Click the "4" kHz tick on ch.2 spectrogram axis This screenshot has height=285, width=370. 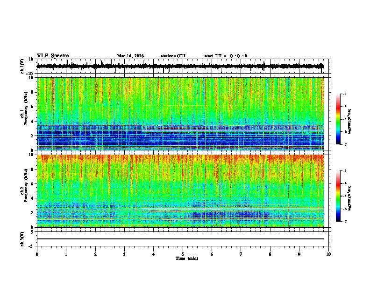click(32, 198)
